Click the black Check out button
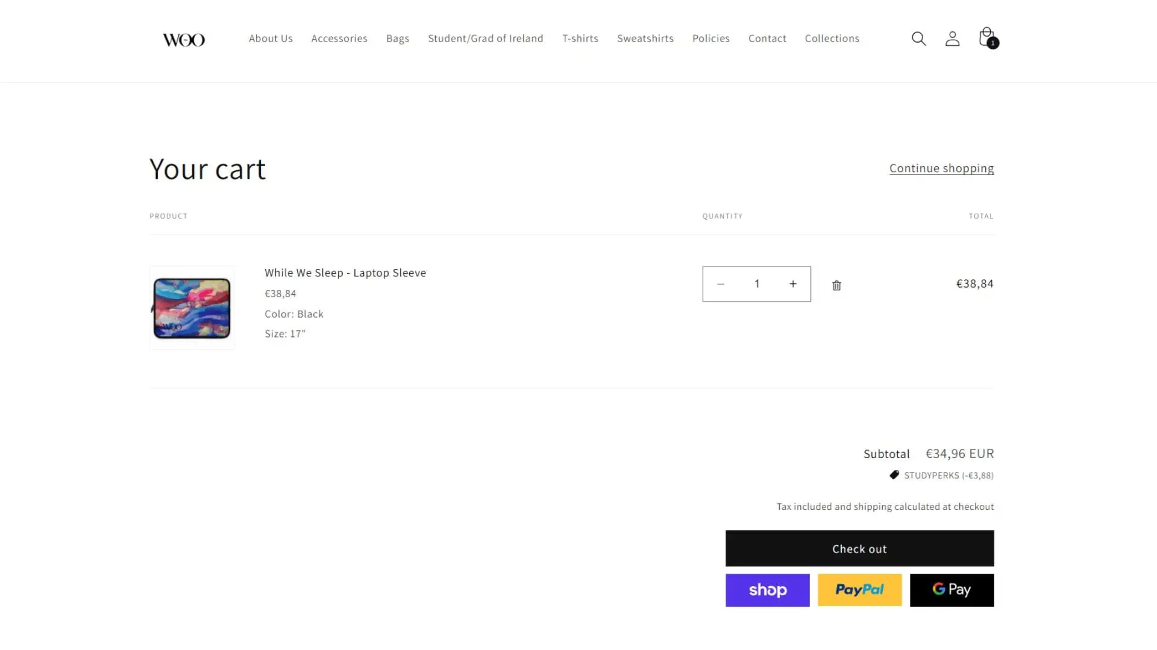The image size is (1157, 650). 860,548
